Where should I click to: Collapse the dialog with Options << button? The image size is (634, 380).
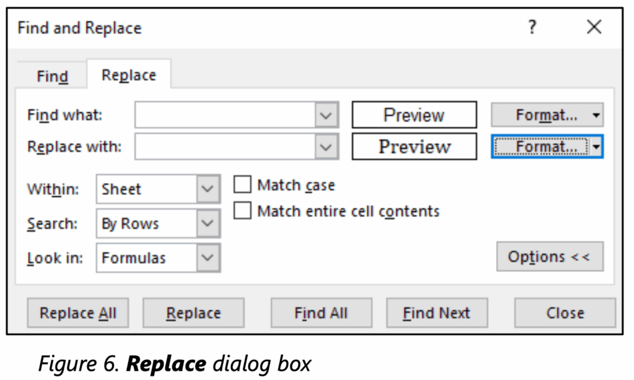549,257
